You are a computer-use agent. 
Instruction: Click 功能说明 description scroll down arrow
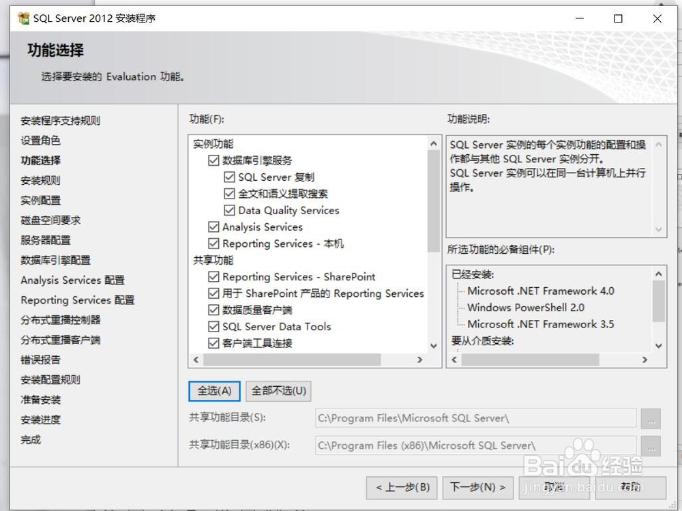coord(659,229)
